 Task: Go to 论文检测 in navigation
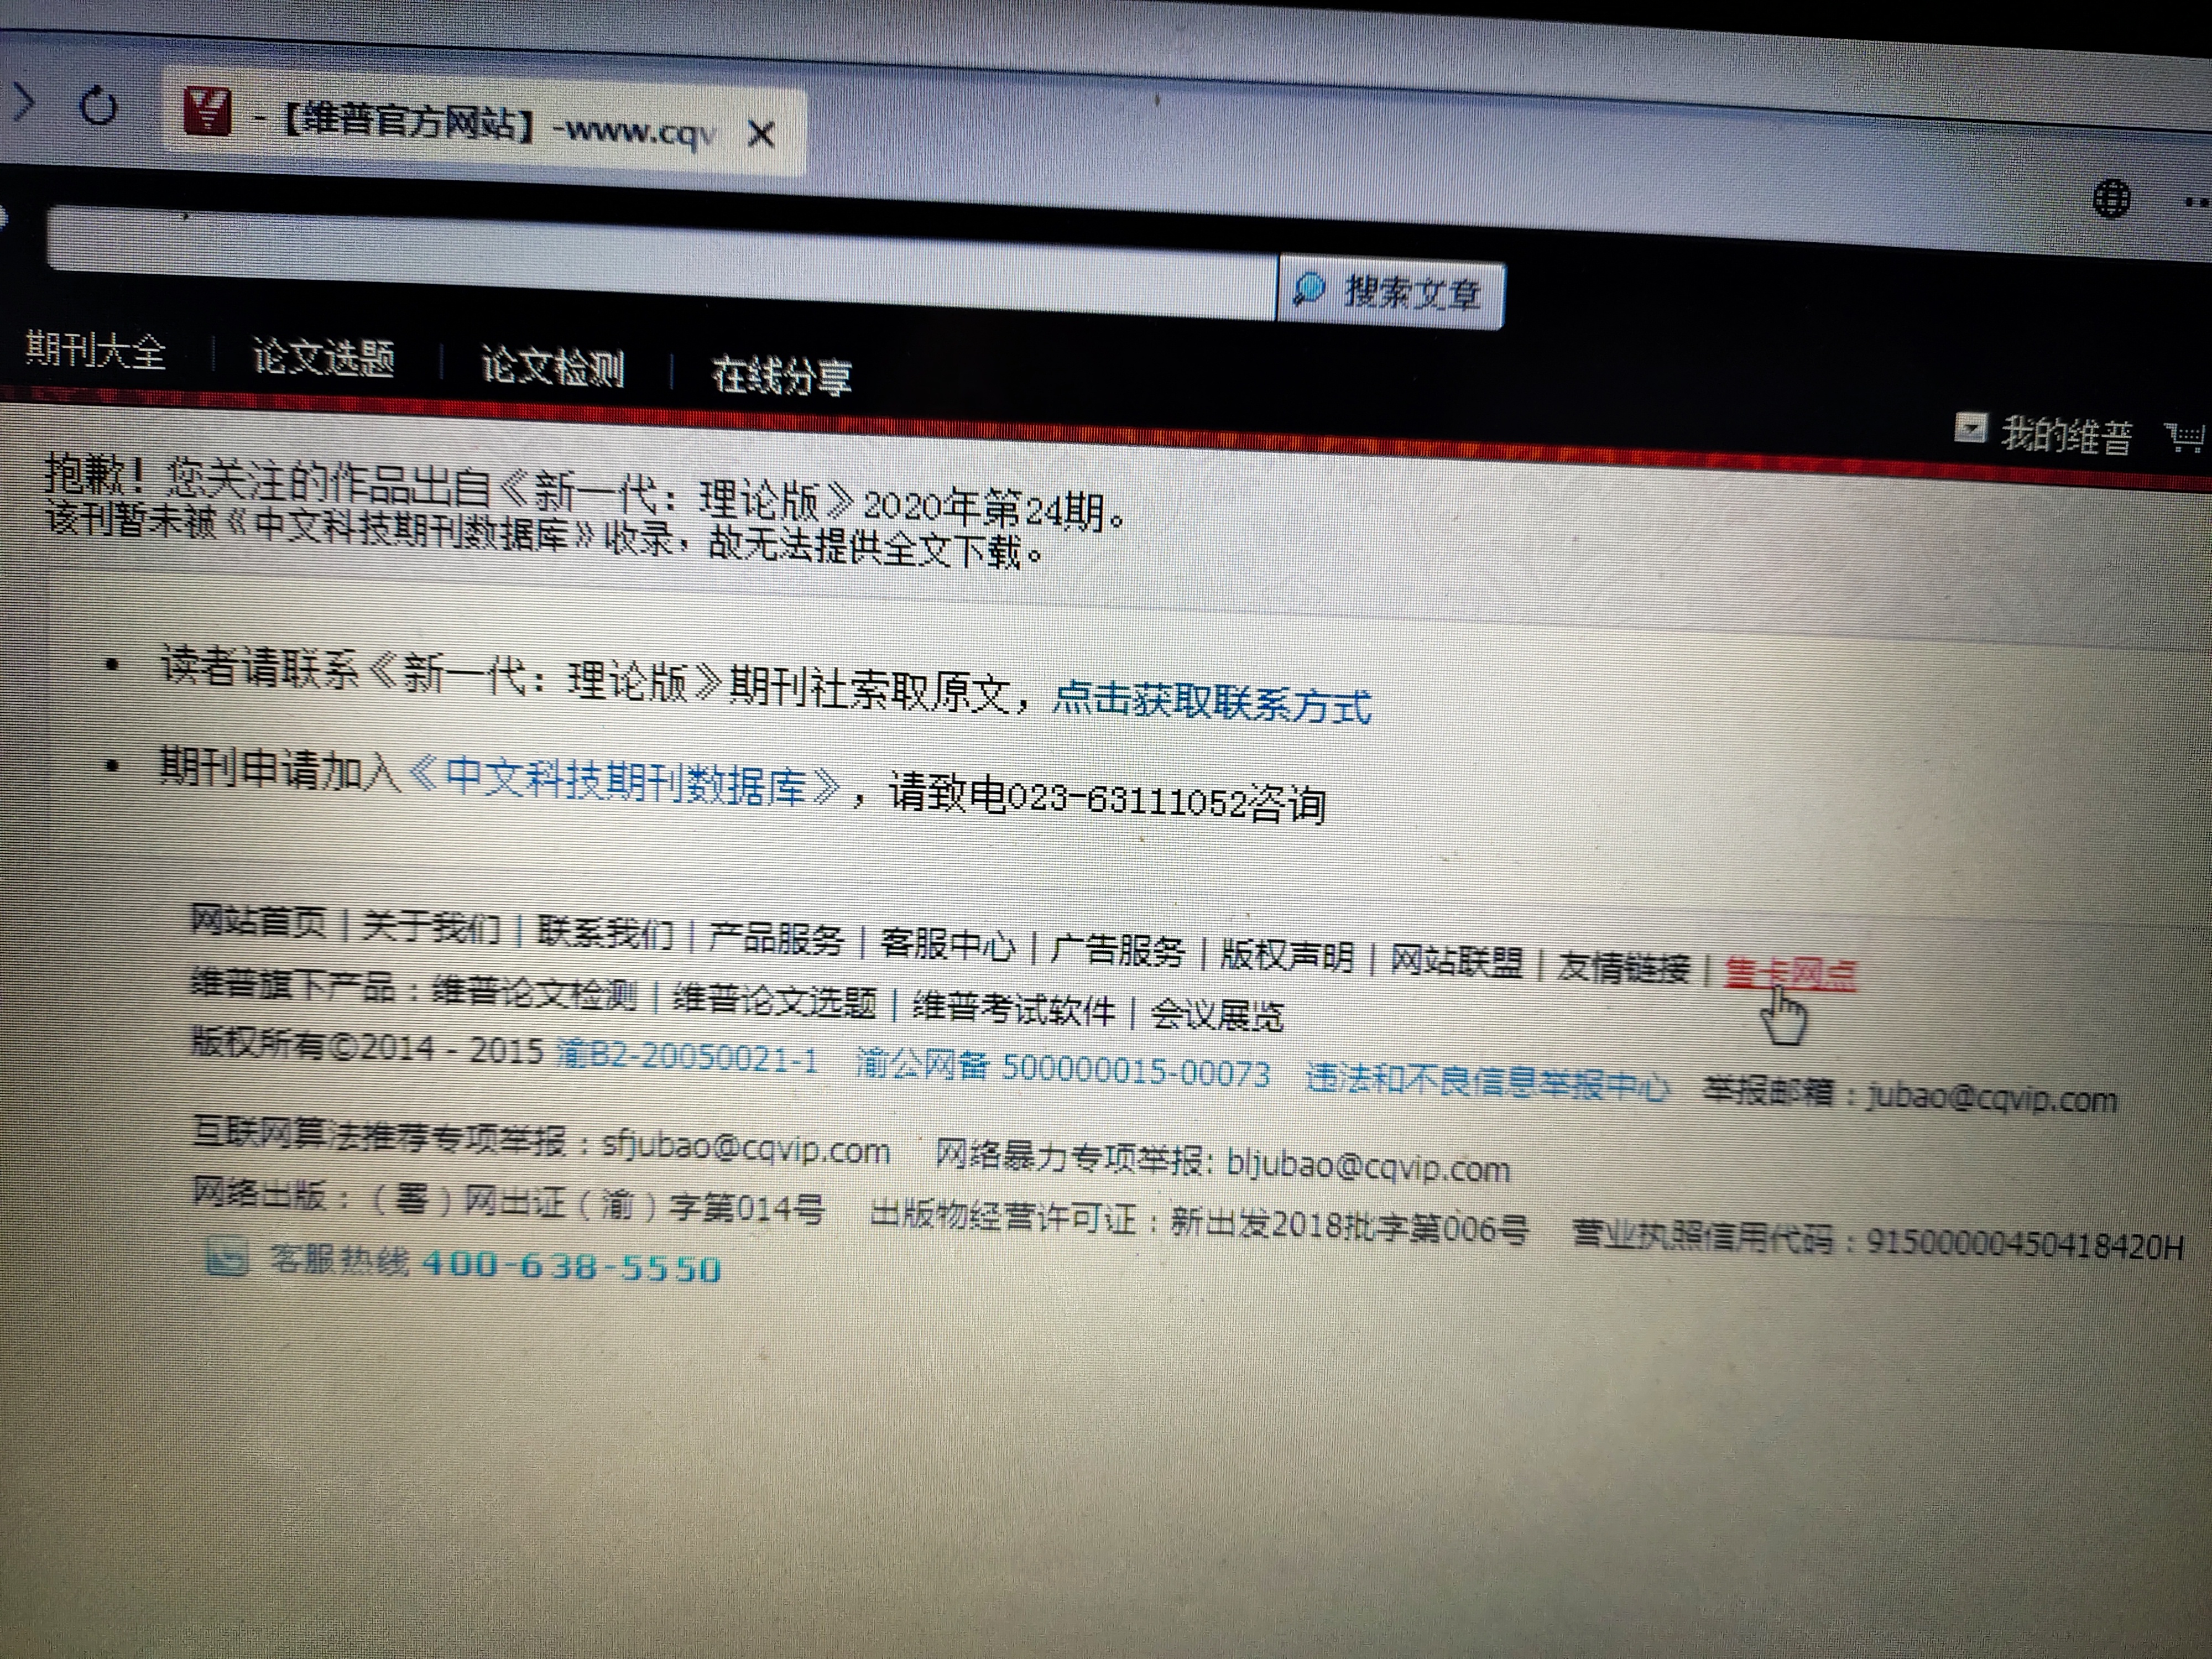pos(553,366)
